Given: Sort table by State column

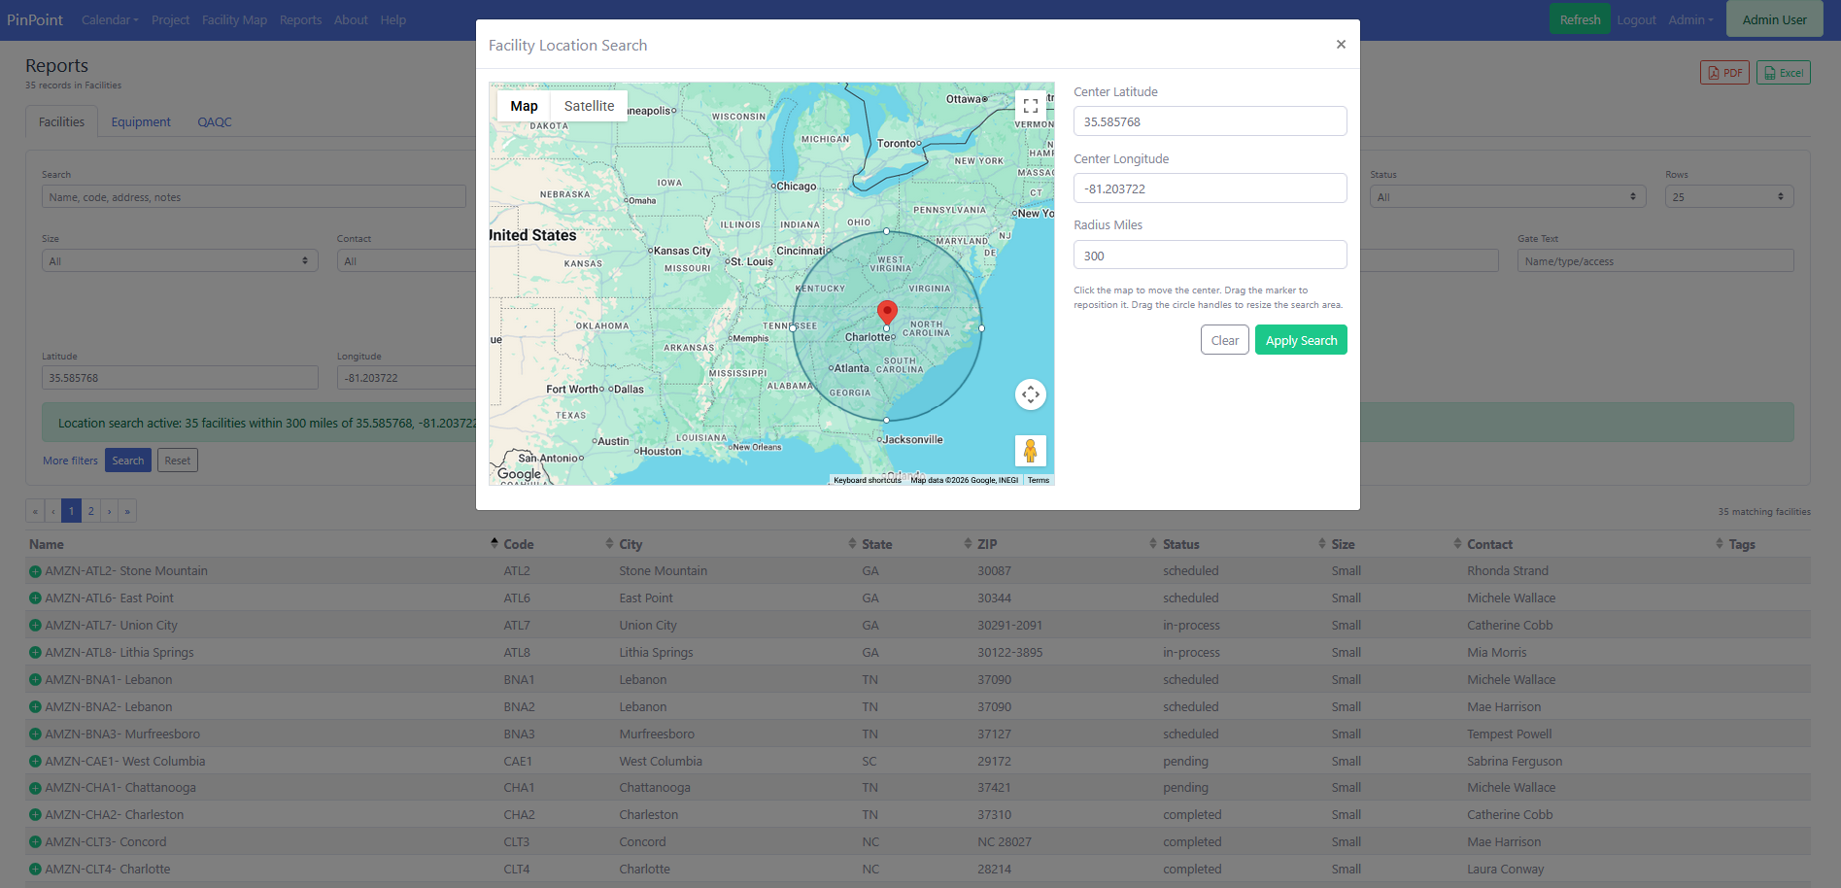Looking at the screenshot, I should click(x=876, y=544).
